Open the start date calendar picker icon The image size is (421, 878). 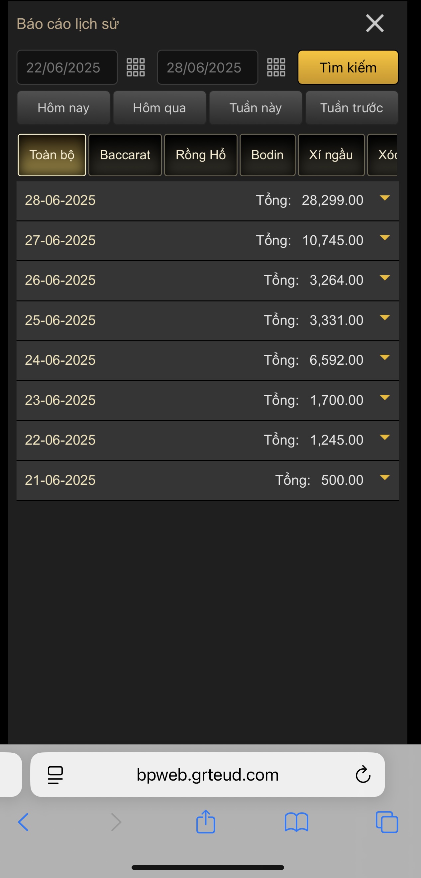[136, 67]
